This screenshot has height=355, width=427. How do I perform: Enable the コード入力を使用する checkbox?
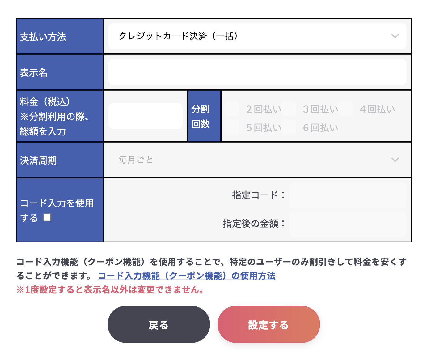coord(47,218)
